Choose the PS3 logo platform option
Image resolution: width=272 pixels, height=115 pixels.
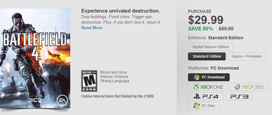pos(239,96)
